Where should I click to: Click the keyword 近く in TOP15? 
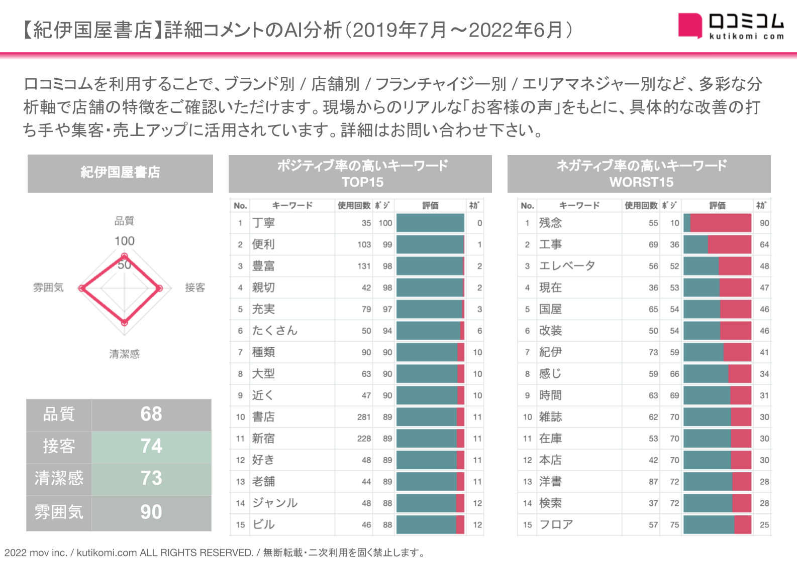click(263, 395)
